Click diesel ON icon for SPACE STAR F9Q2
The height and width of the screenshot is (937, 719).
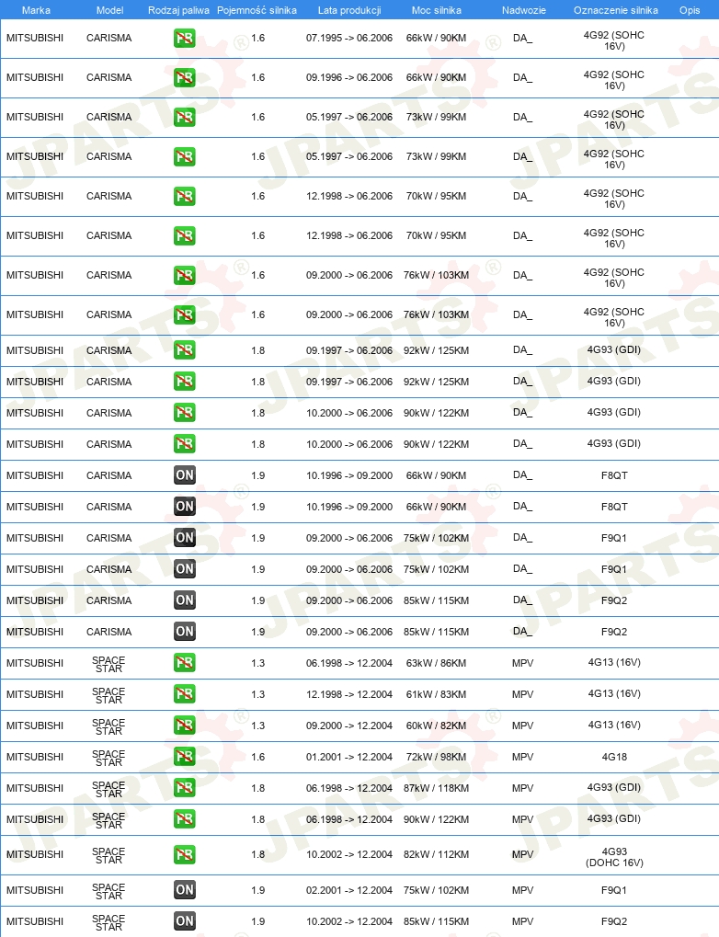(185, 920)
